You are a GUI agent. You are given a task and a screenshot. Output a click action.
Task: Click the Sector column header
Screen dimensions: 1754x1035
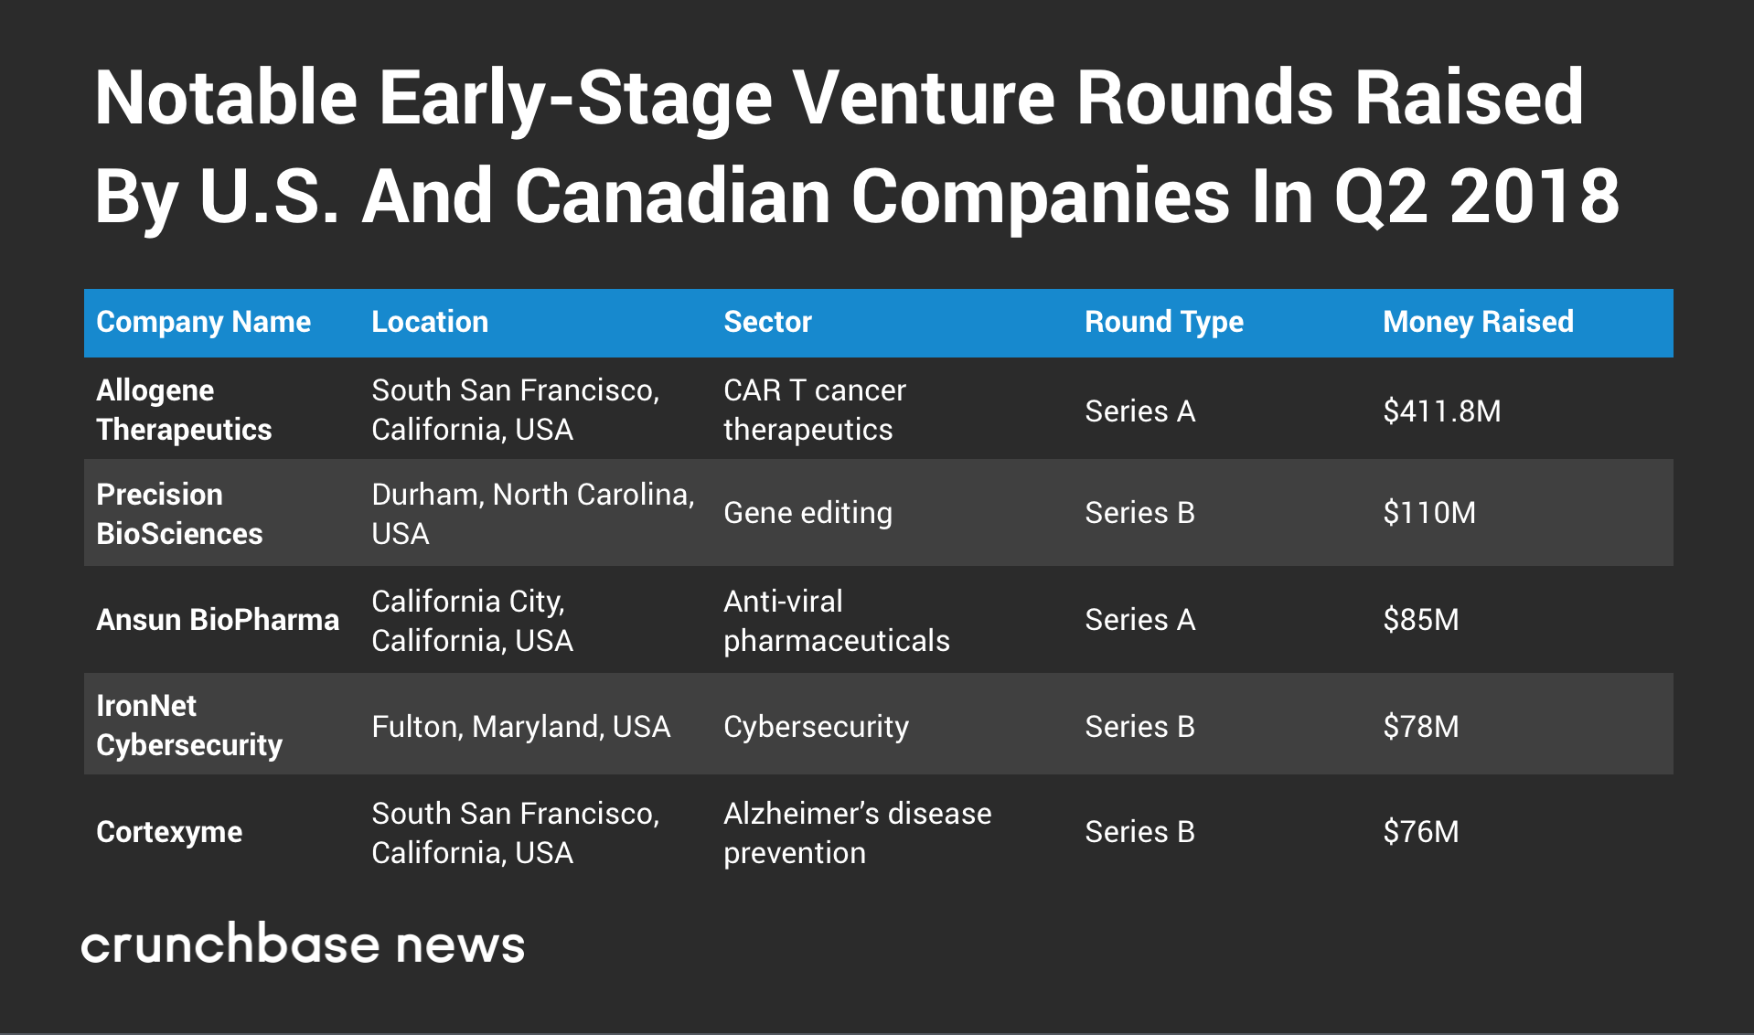[767, 322]
